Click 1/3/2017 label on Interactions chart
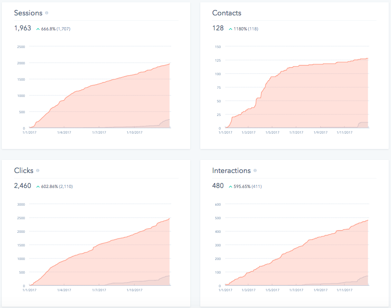This screenshot has height=308, width=391. click(x=248, y=290)
